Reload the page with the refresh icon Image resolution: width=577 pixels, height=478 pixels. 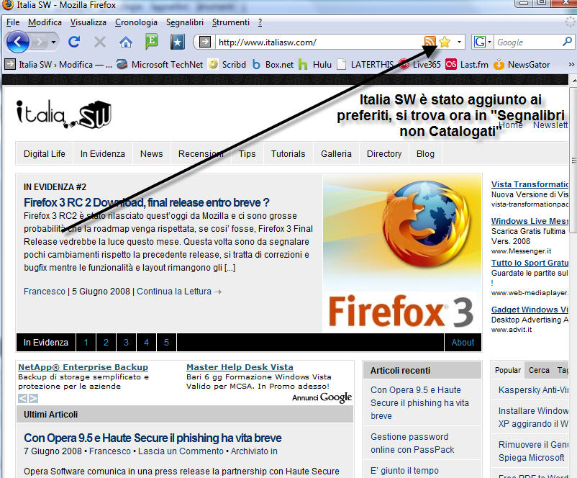coord(74,42)
